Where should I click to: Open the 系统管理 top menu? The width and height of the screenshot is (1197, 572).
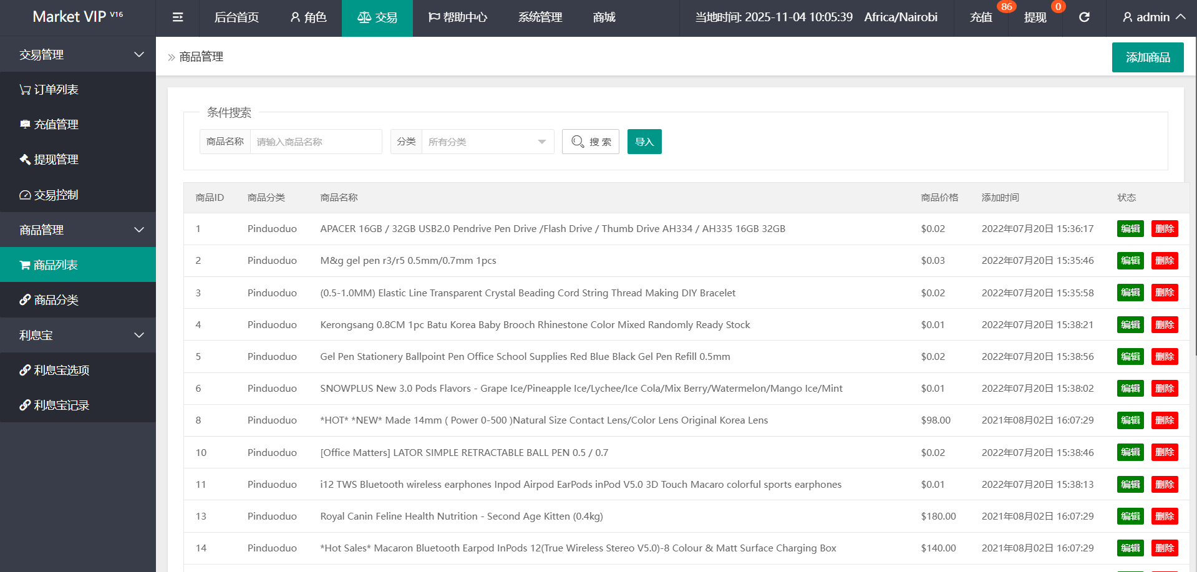tap(540, 17)
